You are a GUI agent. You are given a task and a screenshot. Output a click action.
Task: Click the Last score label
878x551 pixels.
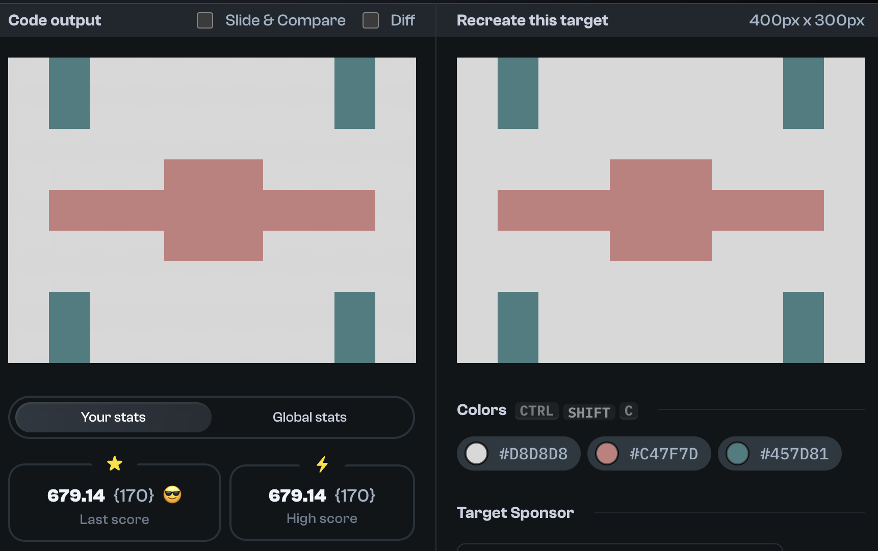(x=114, y=519)
